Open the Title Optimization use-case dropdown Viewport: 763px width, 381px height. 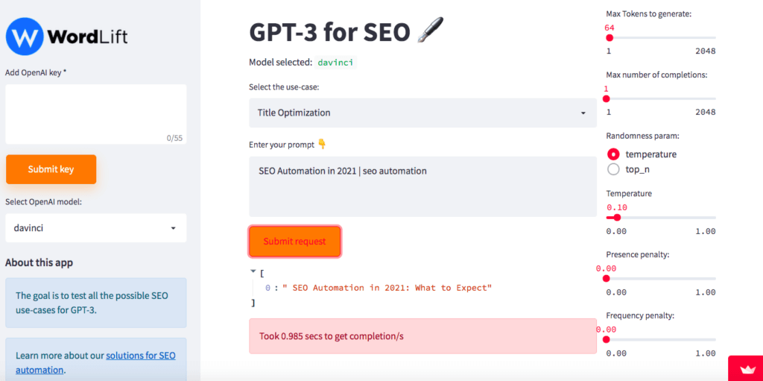tap(422, 113)
